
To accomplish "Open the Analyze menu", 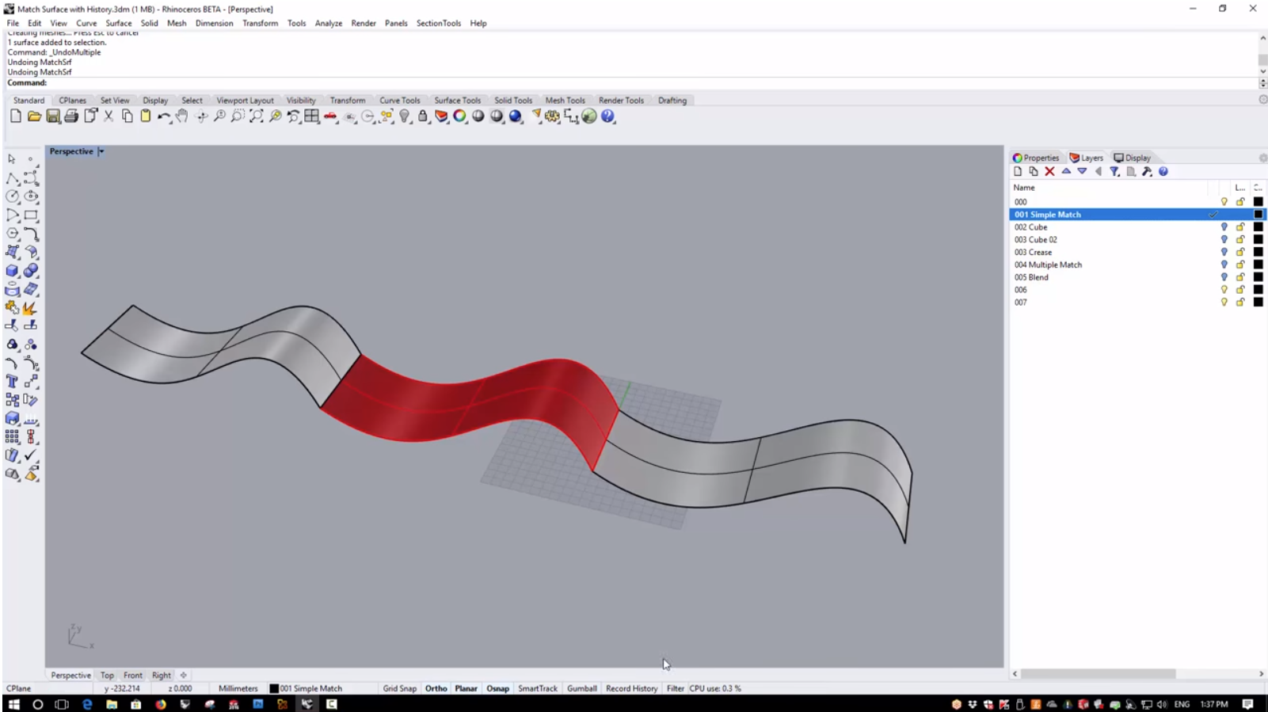I will click(x=329, y=23).
